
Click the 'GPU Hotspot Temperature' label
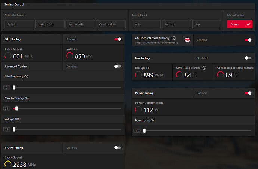(x=235, y=68)
